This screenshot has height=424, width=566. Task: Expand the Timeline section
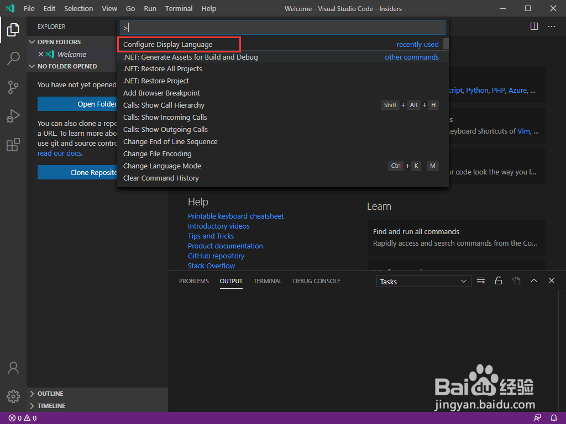[32, 406]
